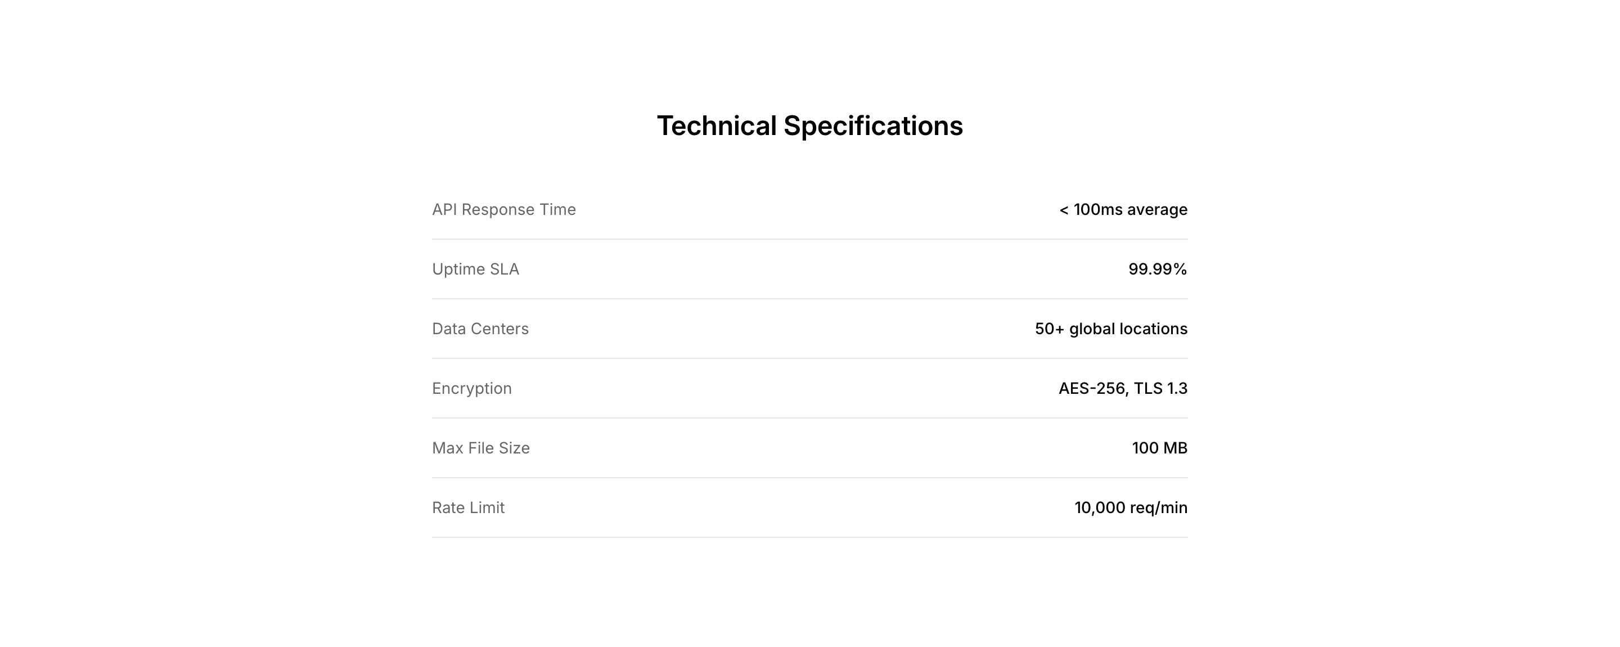
Task: Select the "global locations" text
Action: pos(1128,329)
